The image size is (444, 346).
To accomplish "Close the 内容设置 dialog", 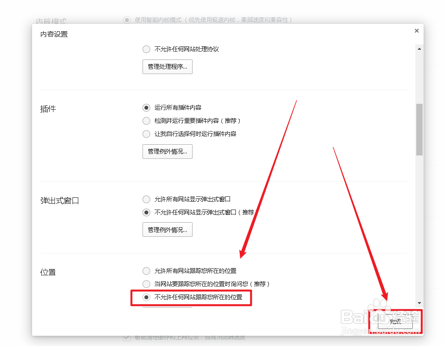I will tap(417, 30).
